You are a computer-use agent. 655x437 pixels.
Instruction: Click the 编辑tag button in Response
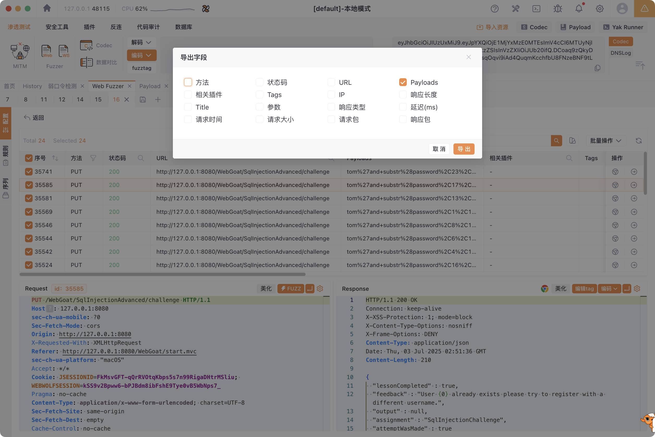point(585,288)
